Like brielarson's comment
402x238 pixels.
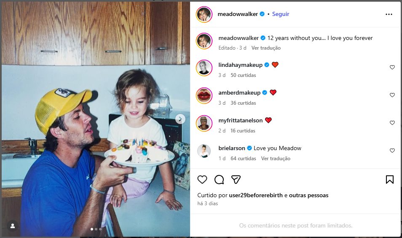392,151
